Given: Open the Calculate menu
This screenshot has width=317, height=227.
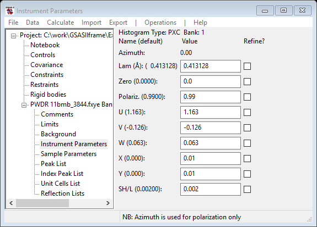Looking at the screenshot, I should (x=61, y=23).
